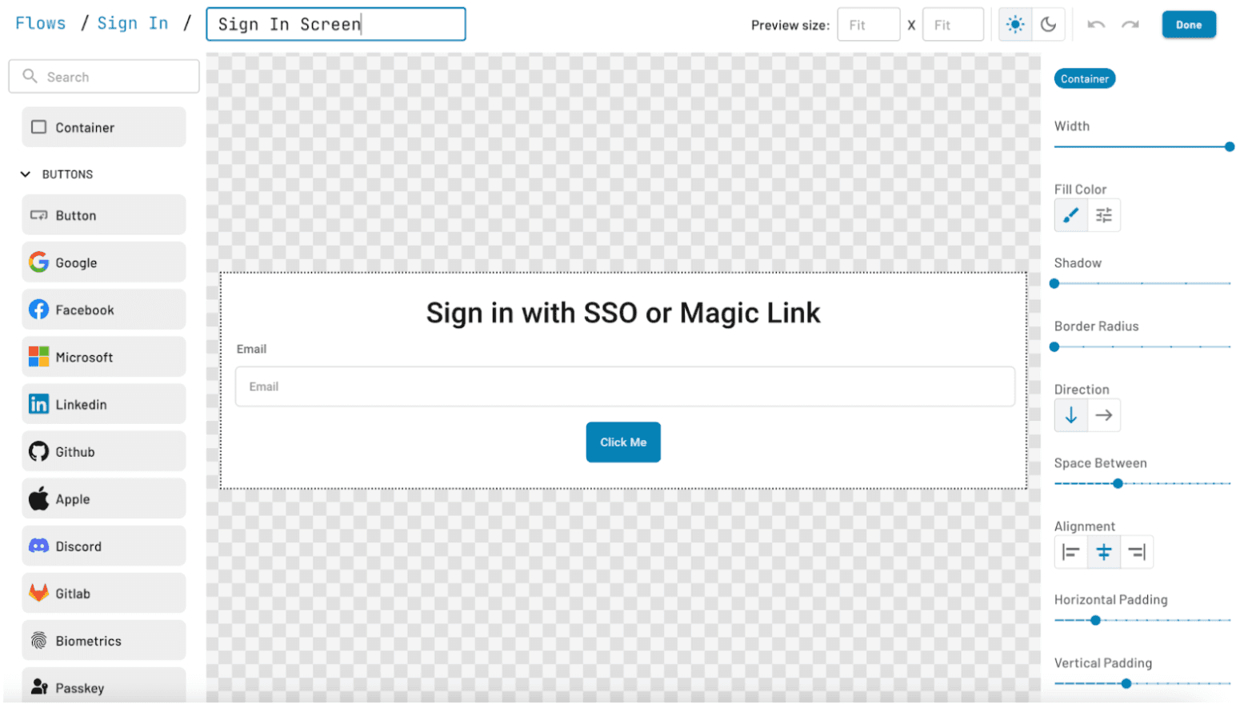Screen dimensions: 1240x704
Task: Add a Discord button to the screen
Action: point(103,545)
